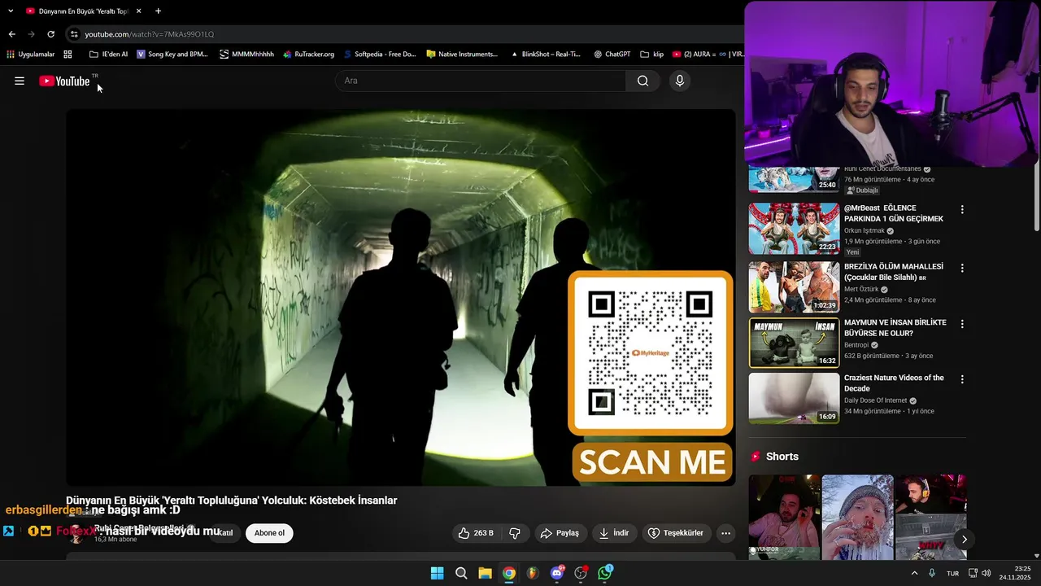The image size is (1041, 586).
Task: Click the Daily Dose Of Internet channel
Action: click(x=875, y=400)
